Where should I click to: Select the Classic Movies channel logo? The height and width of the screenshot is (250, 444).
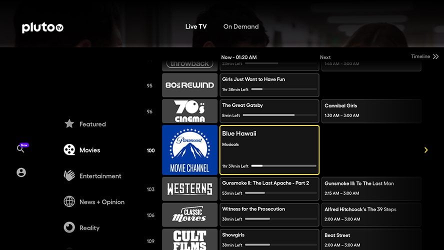189,214
